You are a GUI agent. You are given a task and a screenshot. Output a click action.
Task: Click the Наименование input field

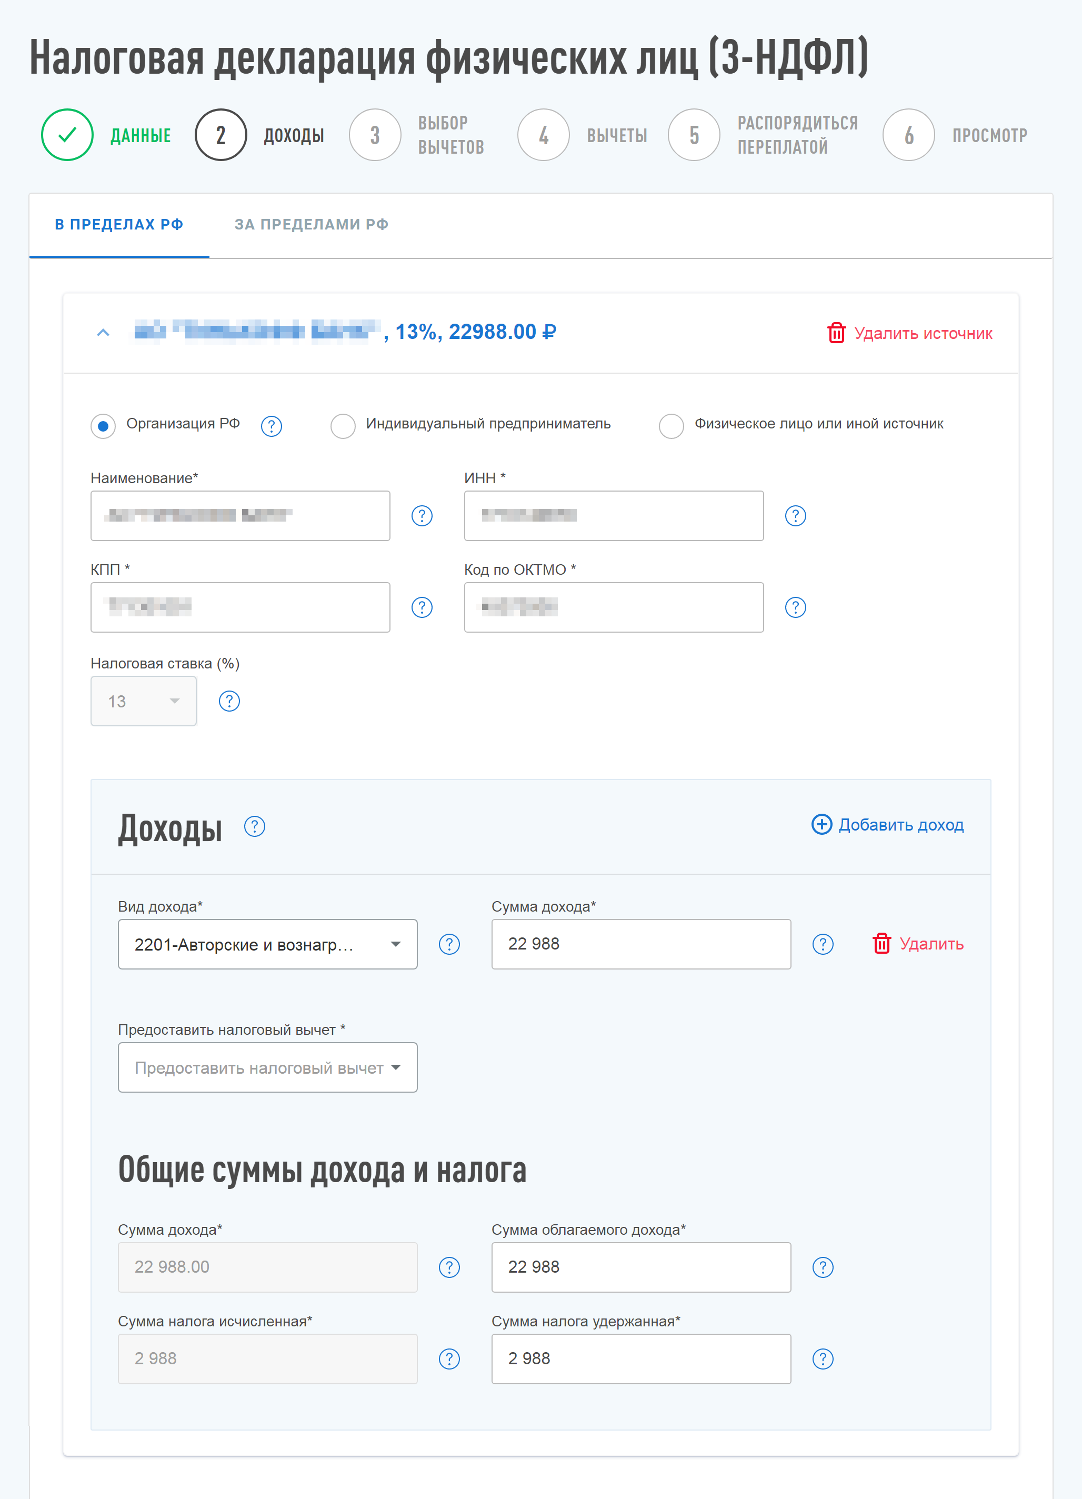pos(241,516)
